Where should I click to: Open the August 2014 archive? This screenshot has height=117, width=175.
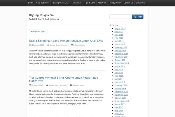(x=120, y=66)
